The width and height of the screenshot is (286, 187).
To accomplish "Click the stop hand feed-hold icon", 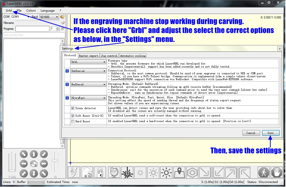I will click(x=277, y=172).
